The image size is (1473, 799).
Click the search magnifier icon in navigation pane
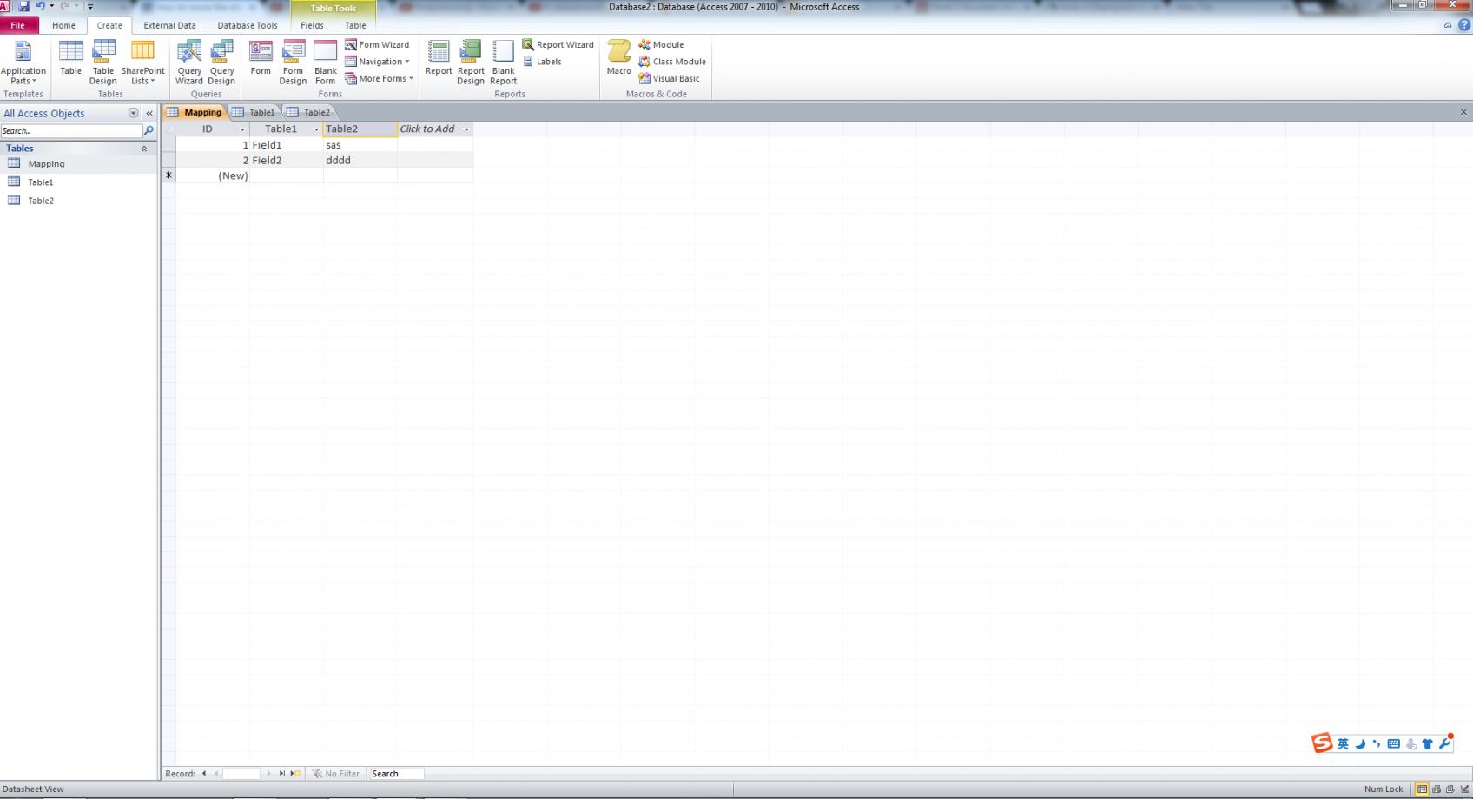click(x=149, y=130)
